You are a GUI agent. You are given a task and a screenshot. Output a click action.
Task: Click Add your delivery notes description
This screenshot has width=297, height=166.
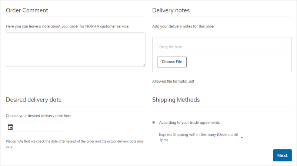[184, 26]
